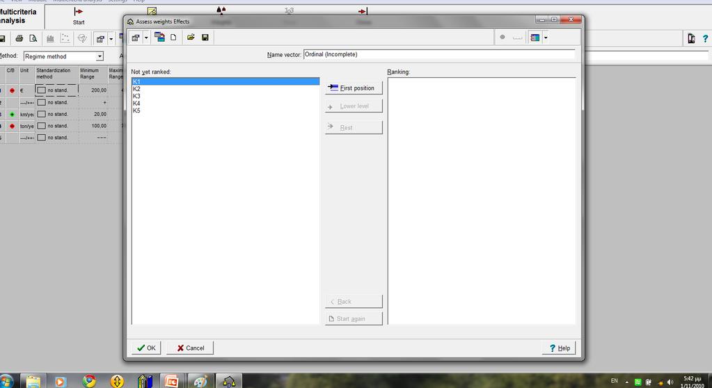Screen dimensions: 712x388
Task: Click the green benefit dot in the km/ye row
Action: [x=13, y=114]
